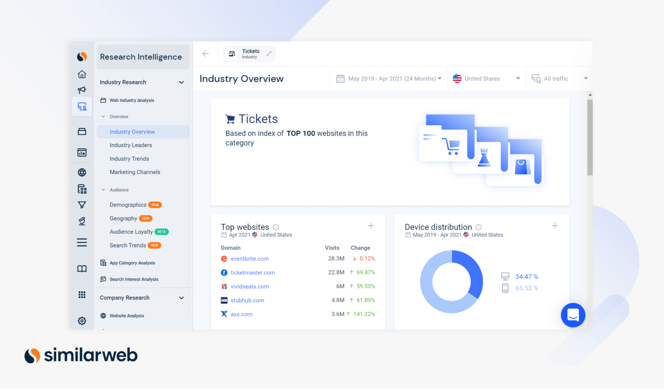Open Web Industry Analysis
This screenshot has height=389, width=664.
pyautogui.click(x=132, y=100)
